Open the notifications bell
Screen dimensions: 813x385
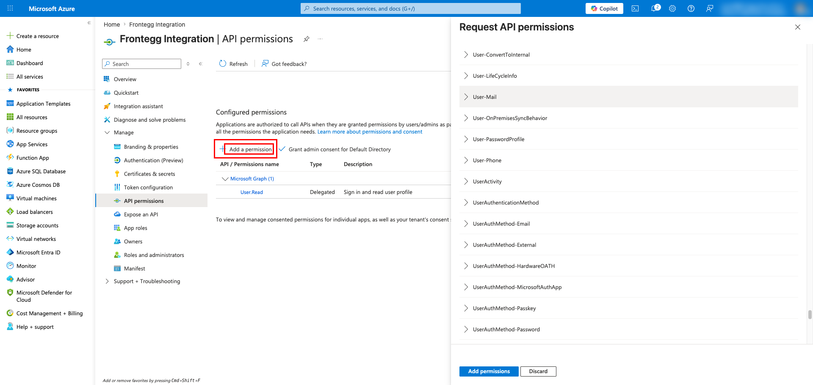655,8
